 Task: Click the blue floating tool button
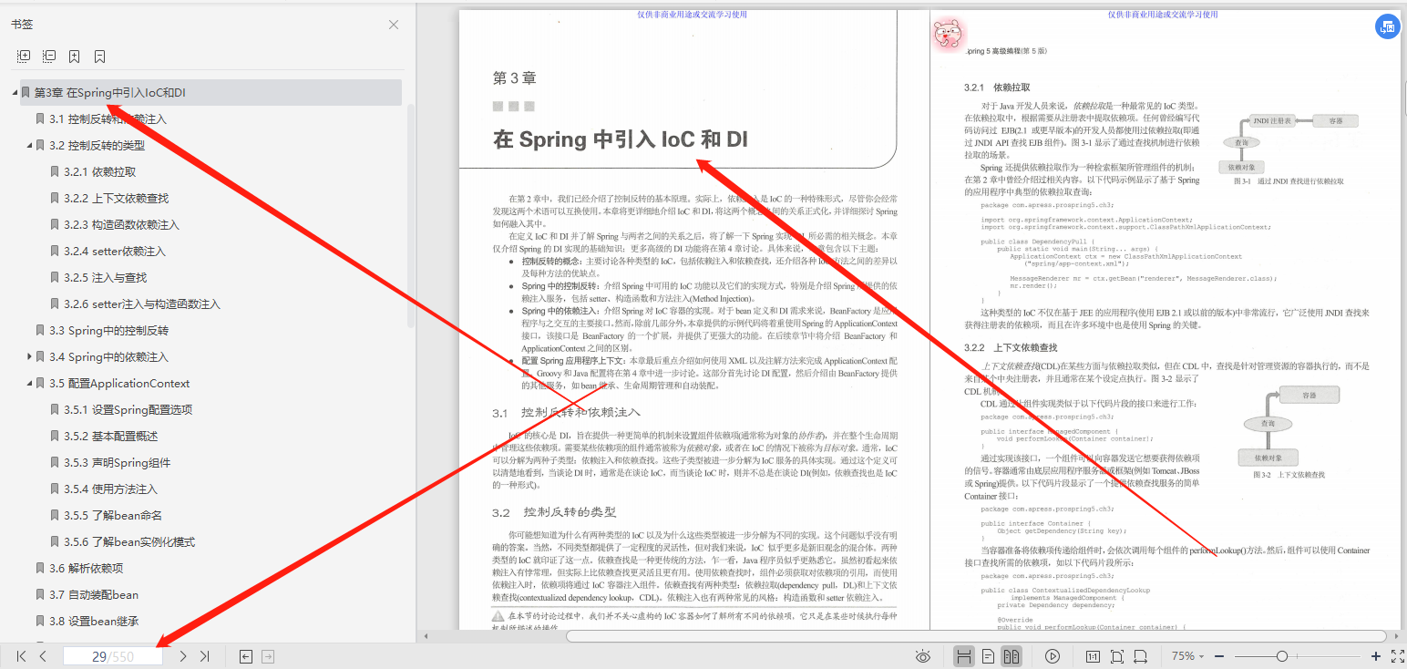(1387, 26)
